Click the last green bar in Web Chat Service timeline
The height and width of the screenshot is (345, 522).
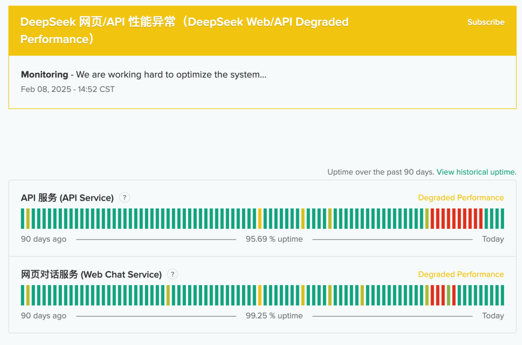[502, 295]
